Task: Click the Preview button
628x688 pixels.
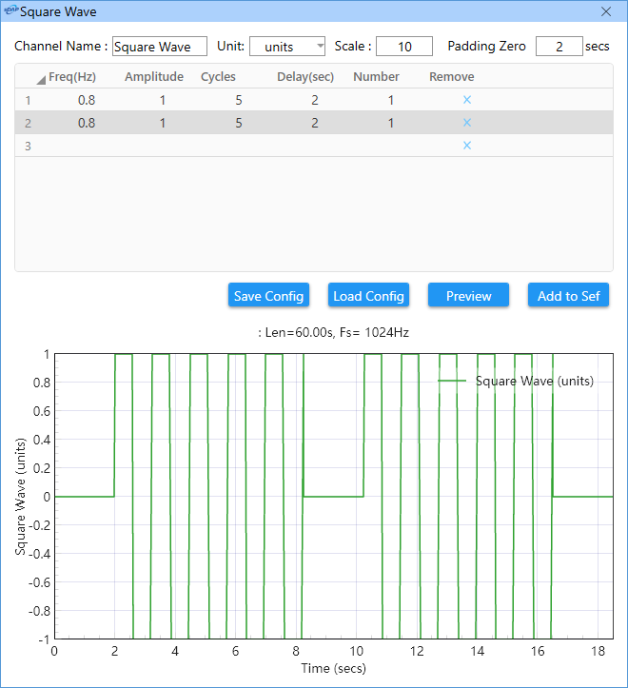Action: click(468, 295)
